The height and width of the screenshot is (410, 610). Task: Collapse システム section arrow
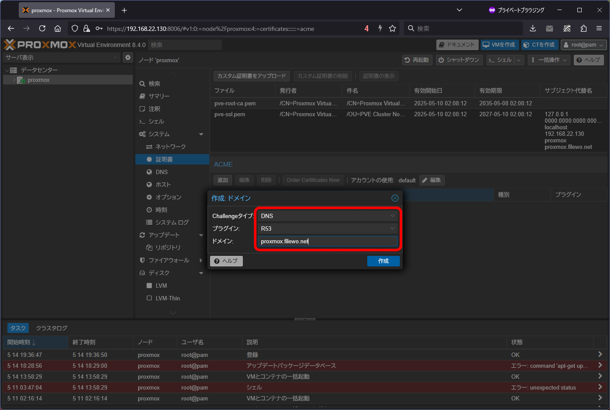point(201,134)
